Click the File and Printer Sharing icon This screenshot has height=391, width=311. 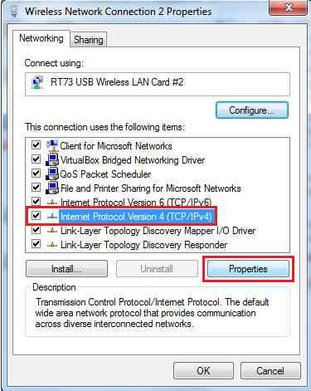(x=52, y=188)
